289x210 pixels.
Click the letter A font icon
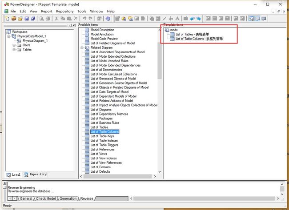click(x=177, y=19)
